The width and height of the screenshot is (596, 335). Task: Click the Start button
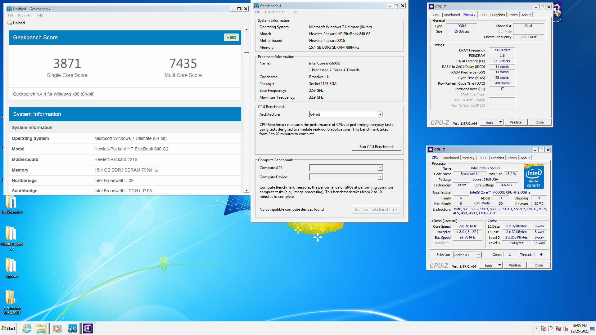(8, 328)
